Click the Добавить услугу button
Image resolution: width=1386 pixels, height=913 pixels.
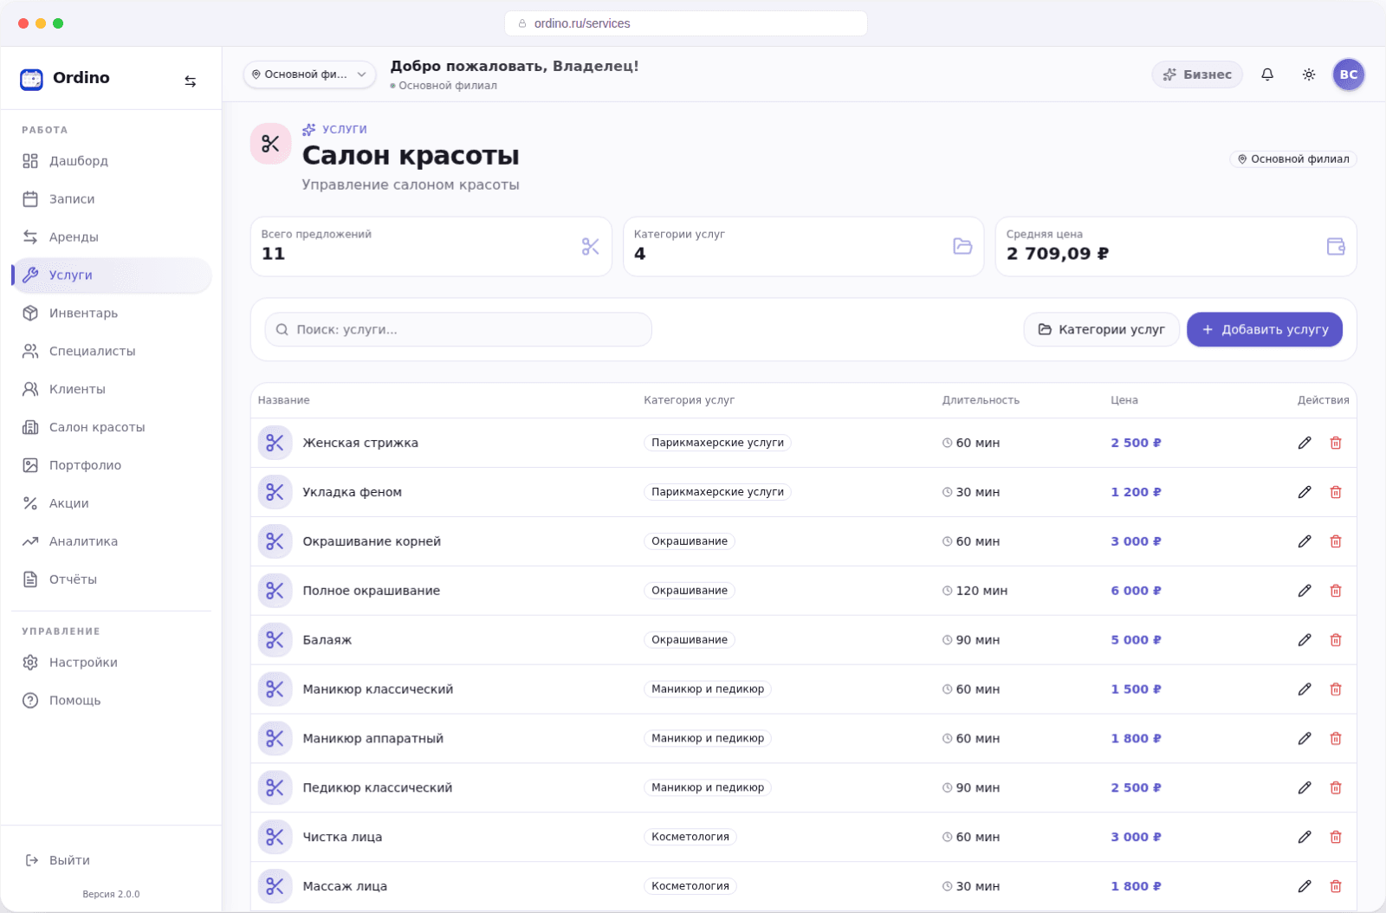1265,330
